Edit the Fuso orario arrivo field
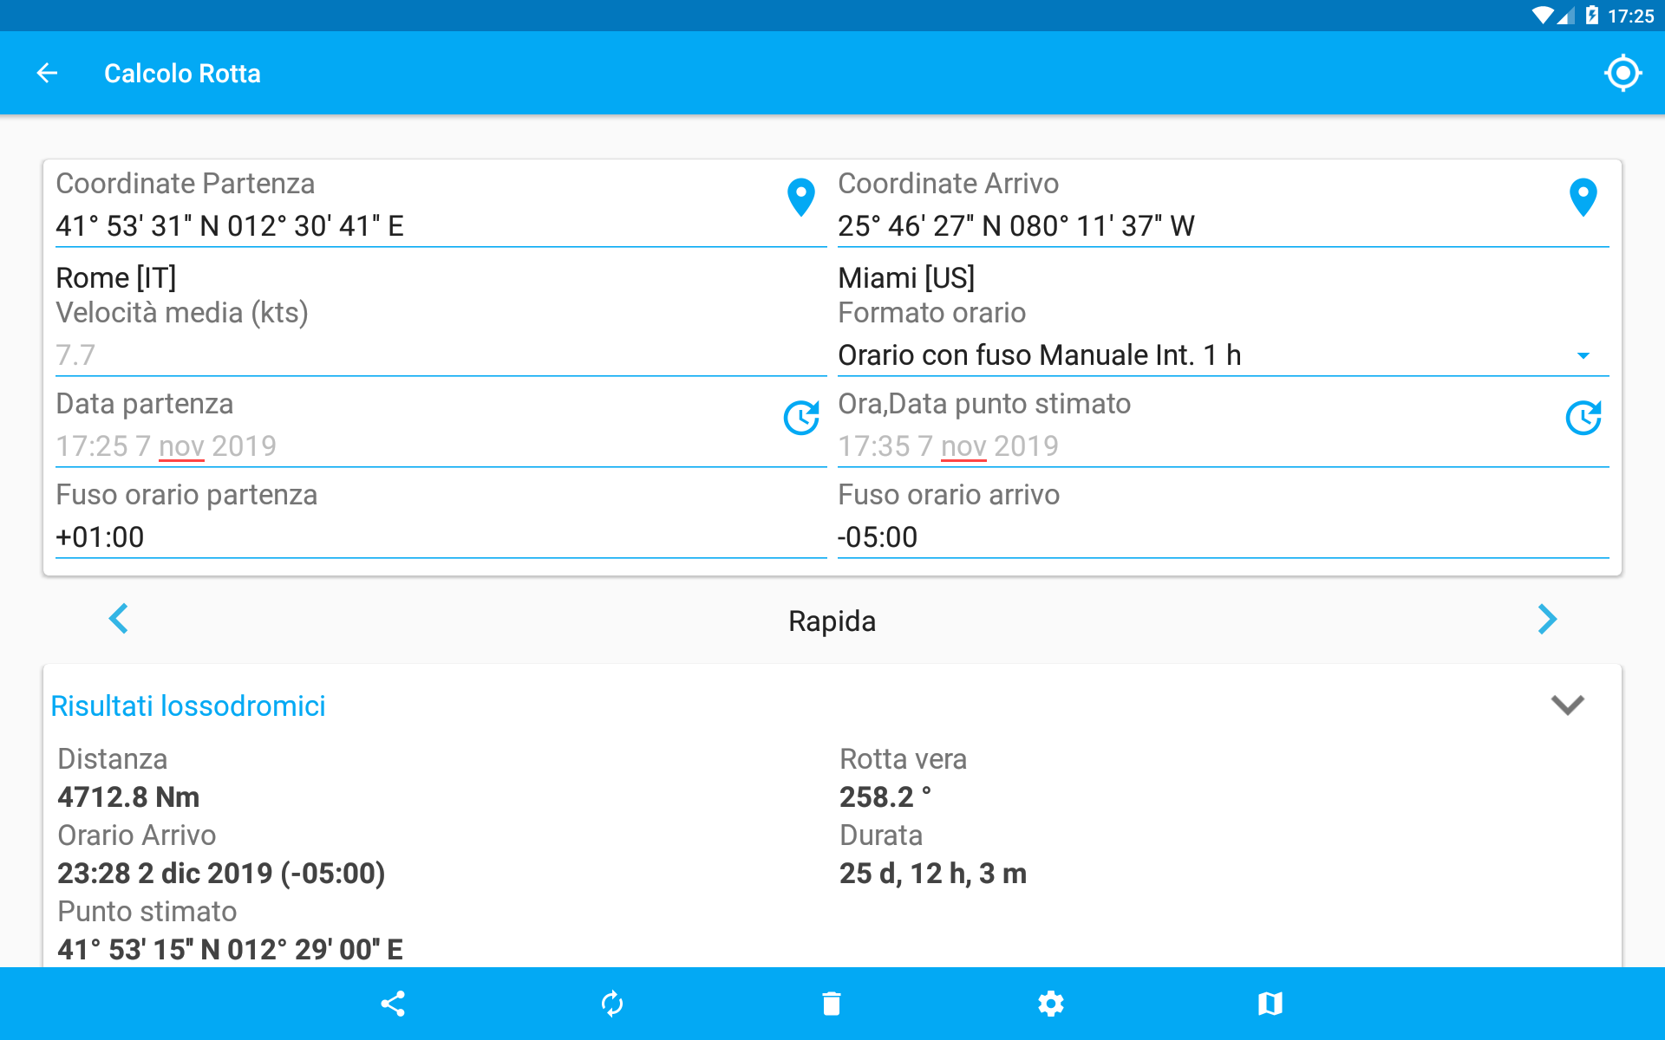The width and height of the screenshot is (1665, 1040). pos(1223,537)
